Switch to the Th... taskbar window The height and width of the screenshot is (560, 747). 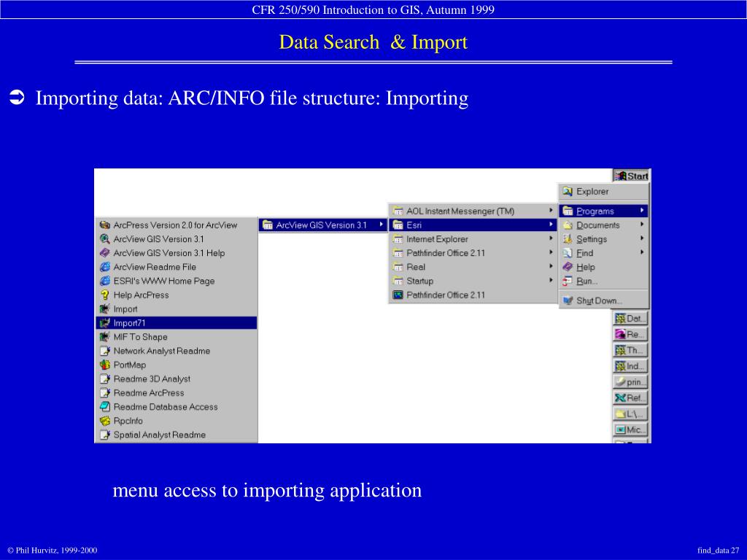(631, 350)
